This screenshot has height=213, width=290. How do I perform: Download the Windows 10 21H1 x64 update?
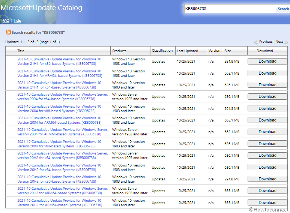click(267, 85)
